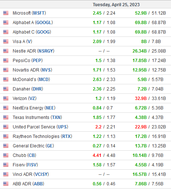Click NextEra EPS value 0.84
This screenshot has width=171, height=189.
[x=97, y=108]
